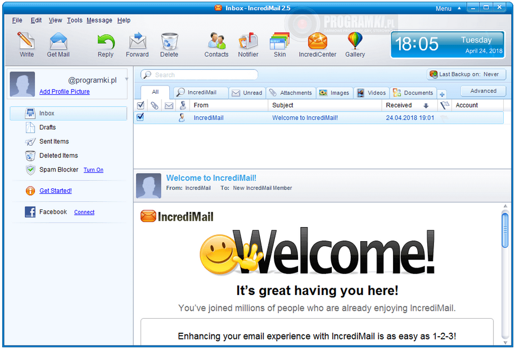515x349 pixels.
Task: Click the sender avatar in the preview header
Action: [x=148, y=186]
